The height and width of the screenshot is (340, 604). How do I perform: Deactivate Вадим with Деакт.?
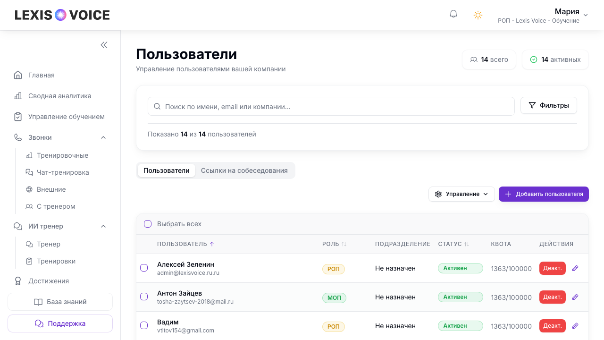[553, 326]
